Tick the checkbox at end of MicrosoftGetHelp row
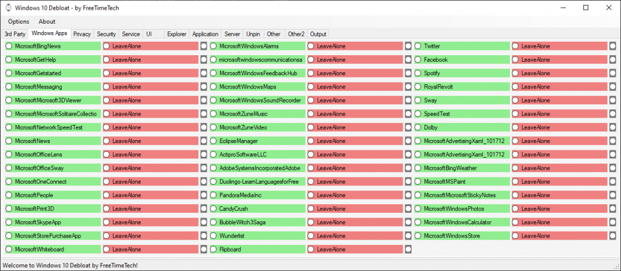 click(204, 60)
